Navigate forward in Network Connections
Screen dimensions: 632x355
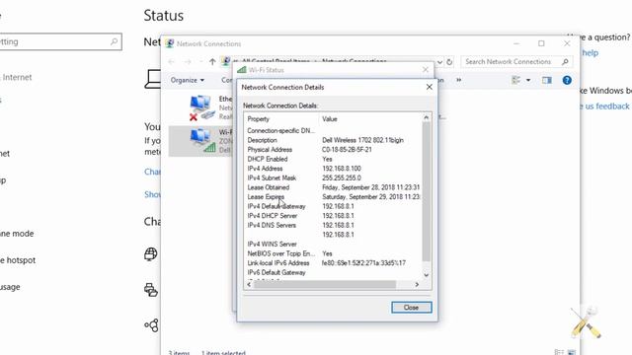(188, 61)
